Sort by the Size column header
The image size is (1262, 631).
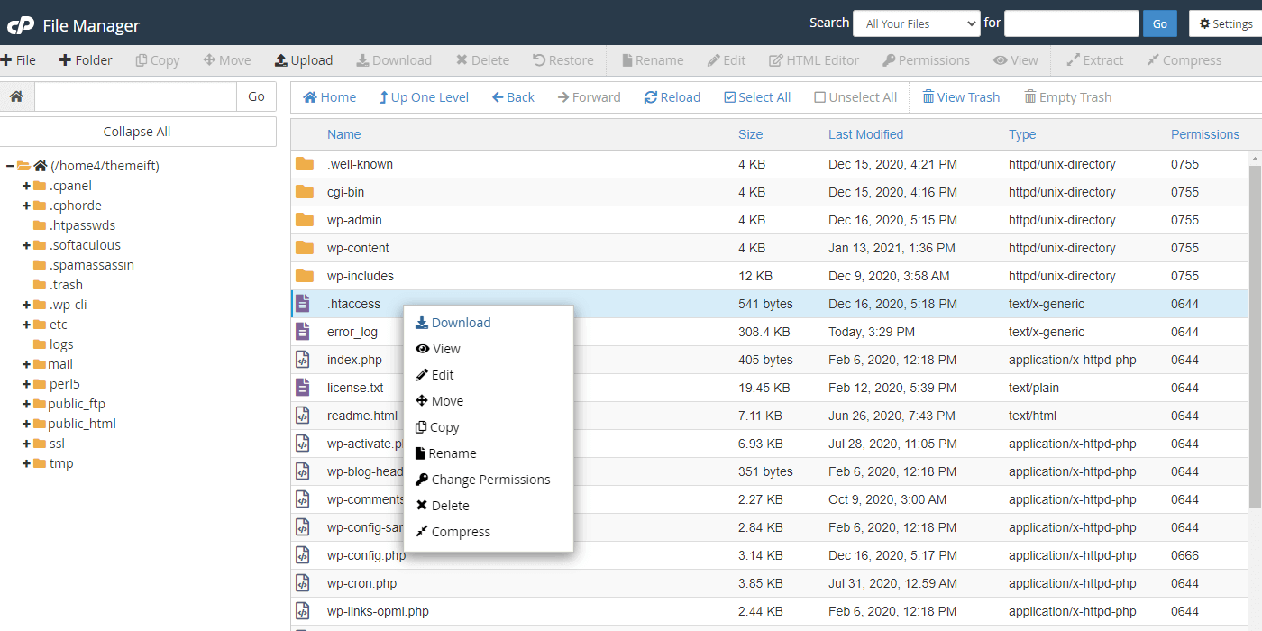pos(750,134)
